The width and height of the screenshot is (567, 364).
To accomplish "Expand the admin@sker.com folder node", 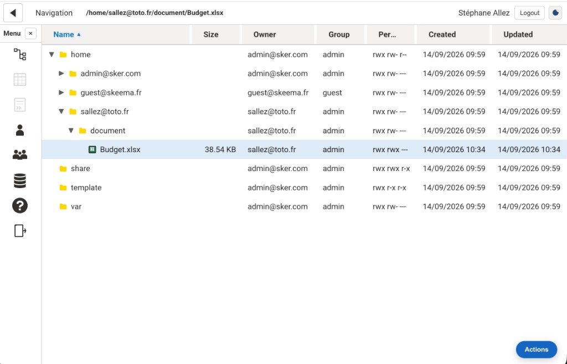I will point(61,74).
